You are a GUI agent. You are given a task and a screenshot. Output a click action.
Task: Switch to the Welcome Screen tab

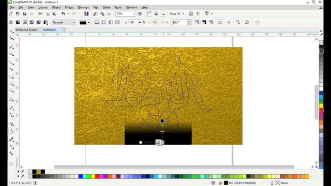click(26, 30)
